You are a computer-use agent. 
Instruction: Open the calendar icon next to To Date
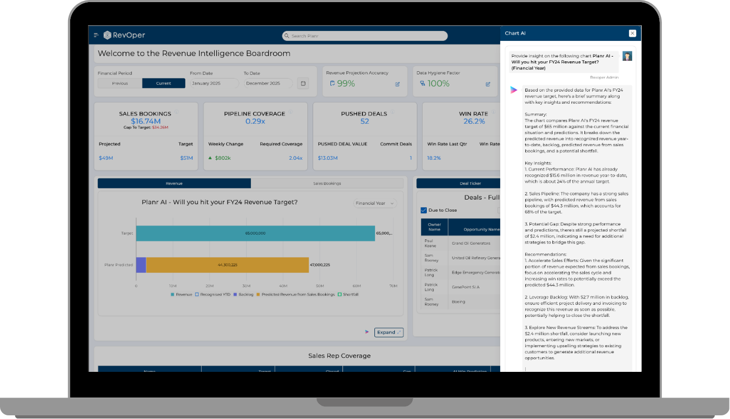[x=303, y=83]
